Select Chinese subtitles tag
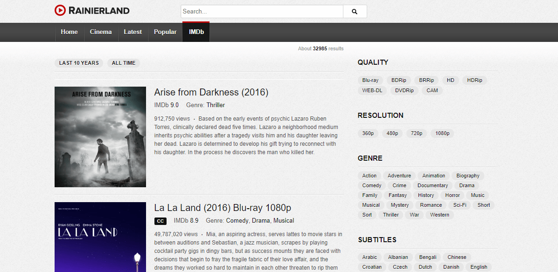Screen dimensions: 558x272 [457, 257]
